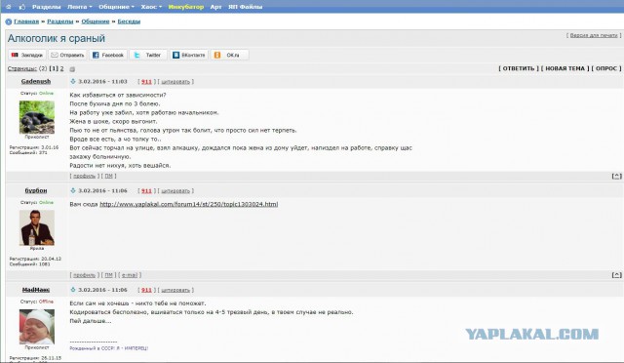Screen dimensions: 624x363
Task: Open ПМ link under Gadenush's post
Action: (108, 176)
